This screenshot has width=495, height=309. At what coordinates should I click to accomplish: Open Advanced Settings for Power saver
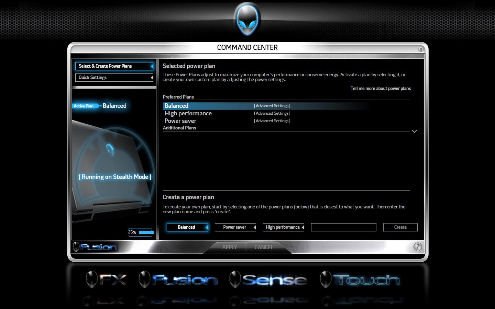click(x=272, y=121)
